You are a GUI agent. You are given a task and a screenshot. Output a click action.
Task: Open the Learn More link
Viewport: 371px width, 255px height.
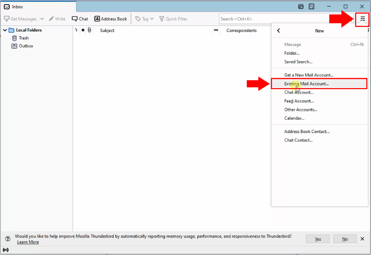click(28, 242)
